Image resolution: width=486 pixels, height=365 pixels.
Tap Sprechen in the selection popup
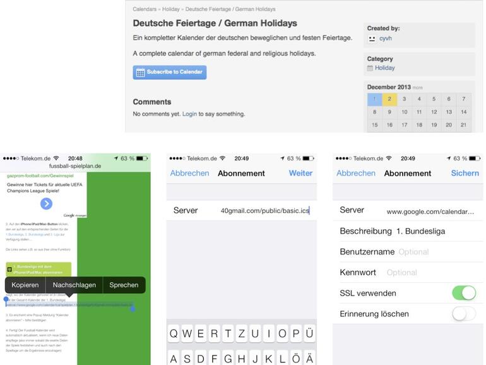pos(124,285)
